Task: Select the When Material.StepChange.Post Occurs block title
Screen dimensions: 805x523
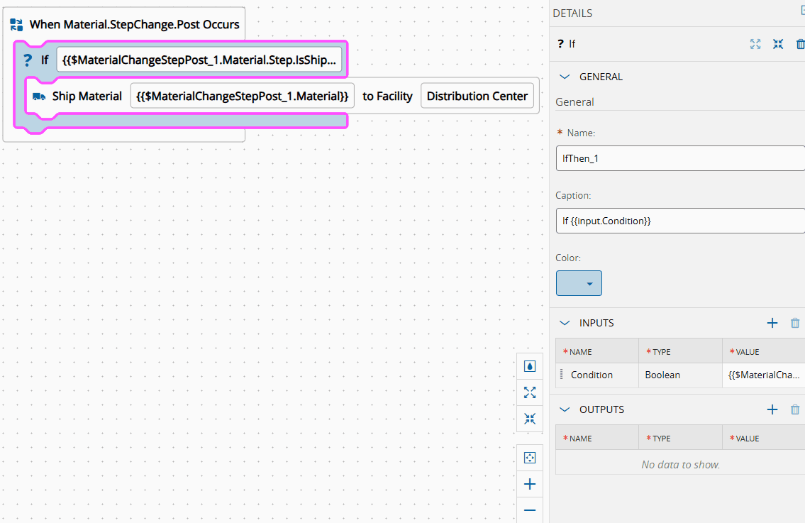Action: [135, 25]
